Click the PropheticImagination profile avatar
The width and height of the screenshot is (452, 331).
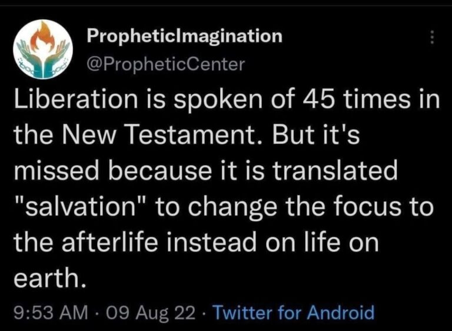coord(42,48)
